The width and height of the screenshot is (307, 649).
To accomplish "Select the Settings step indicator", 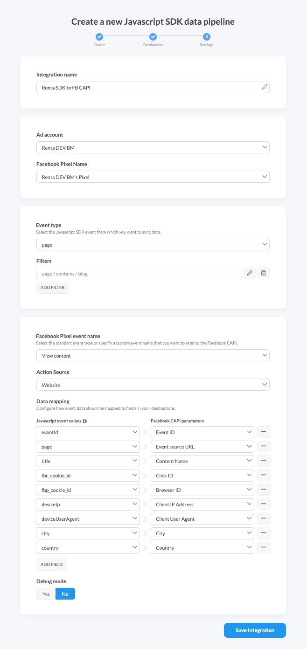I will tap(206, 36).
